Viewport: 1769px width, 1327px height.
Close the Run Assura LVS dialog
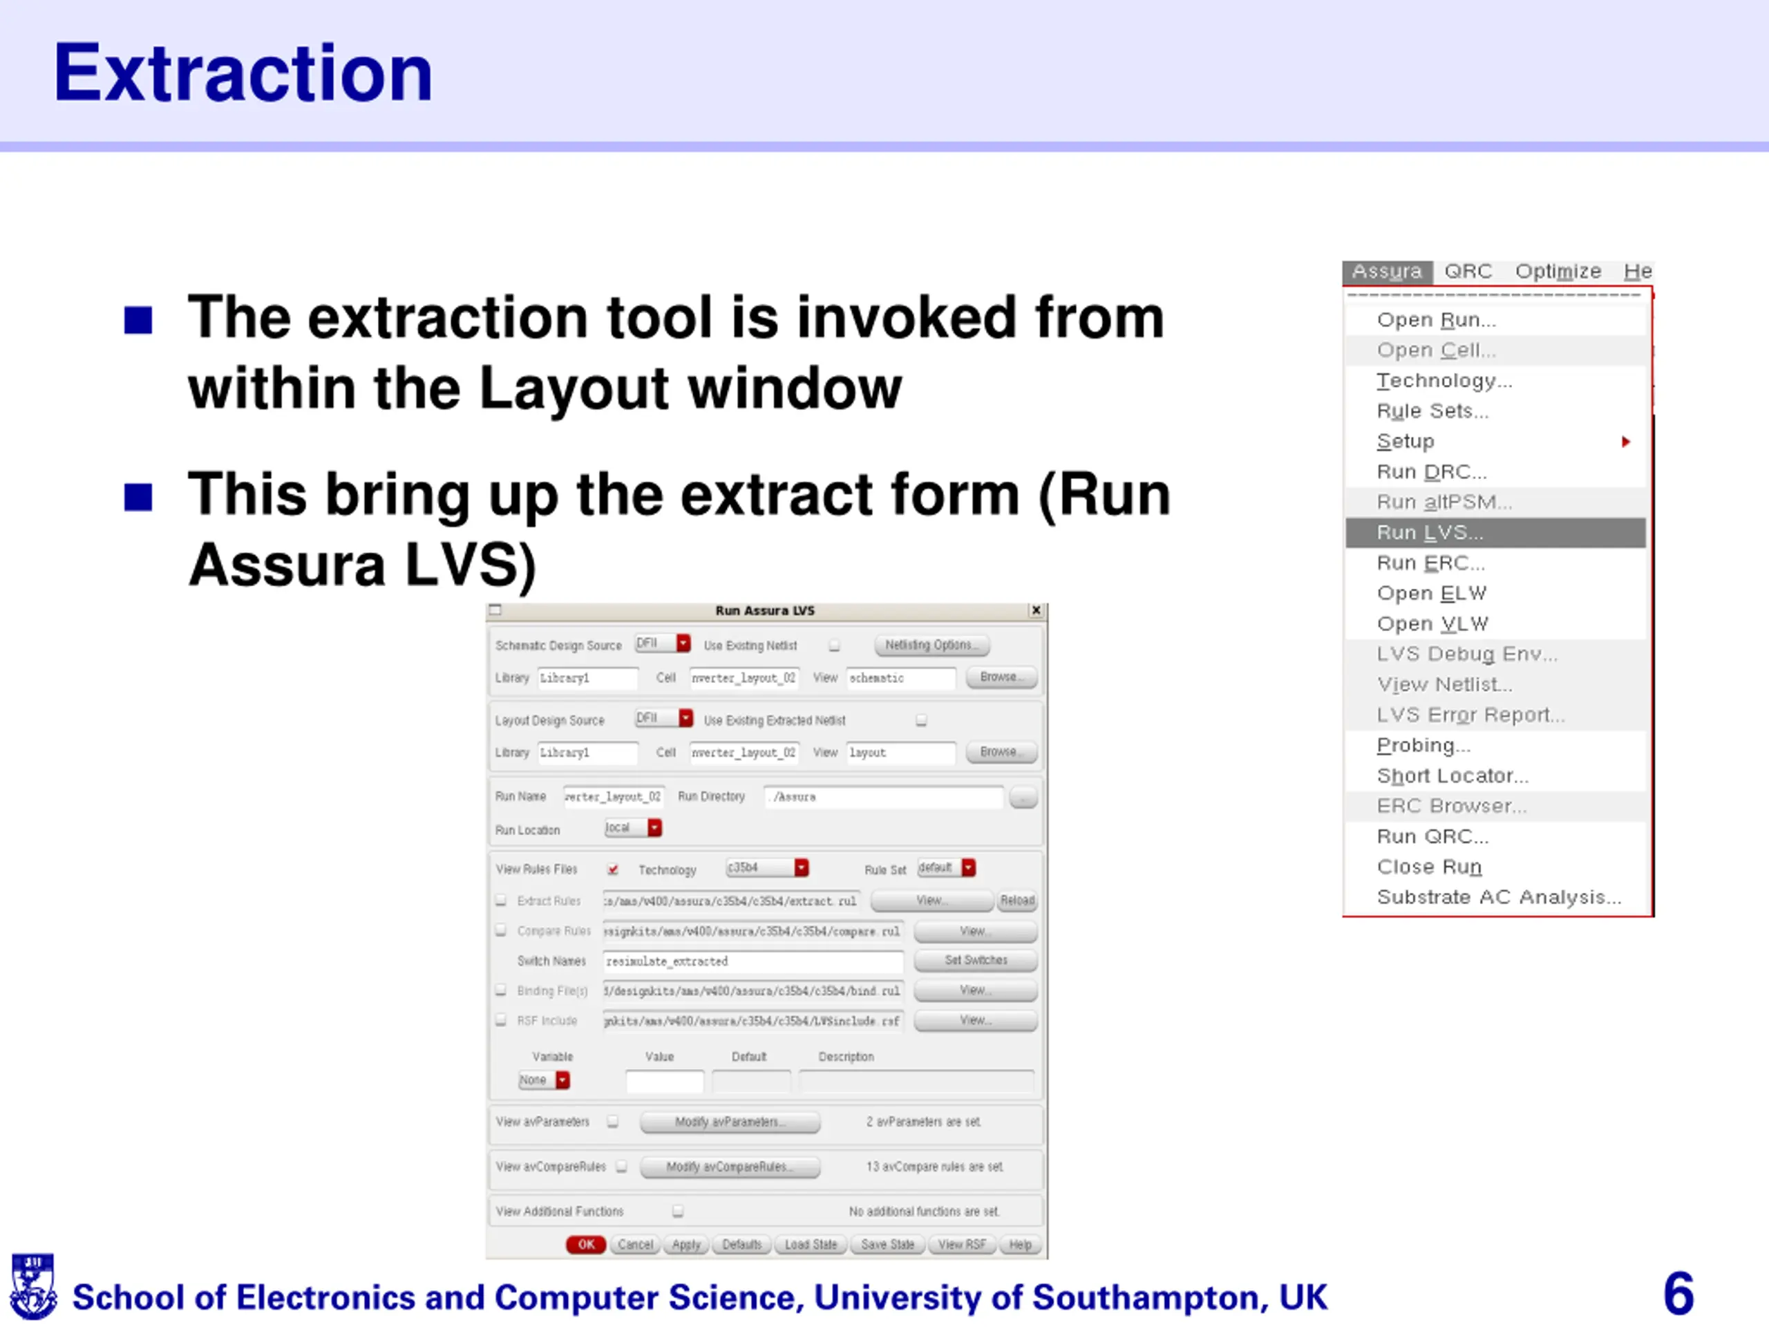(1037, 610)
